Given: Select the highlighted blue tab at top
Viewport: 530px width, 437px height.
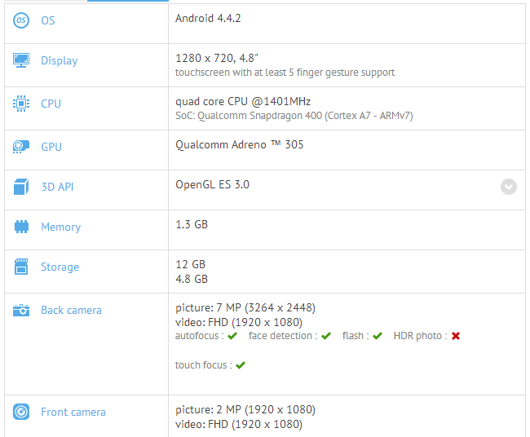Looking at the screenshot, I should [128, 1].
